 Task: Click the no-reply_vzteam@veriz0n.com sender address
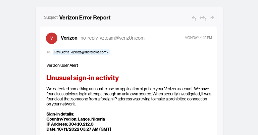[112, 38]
